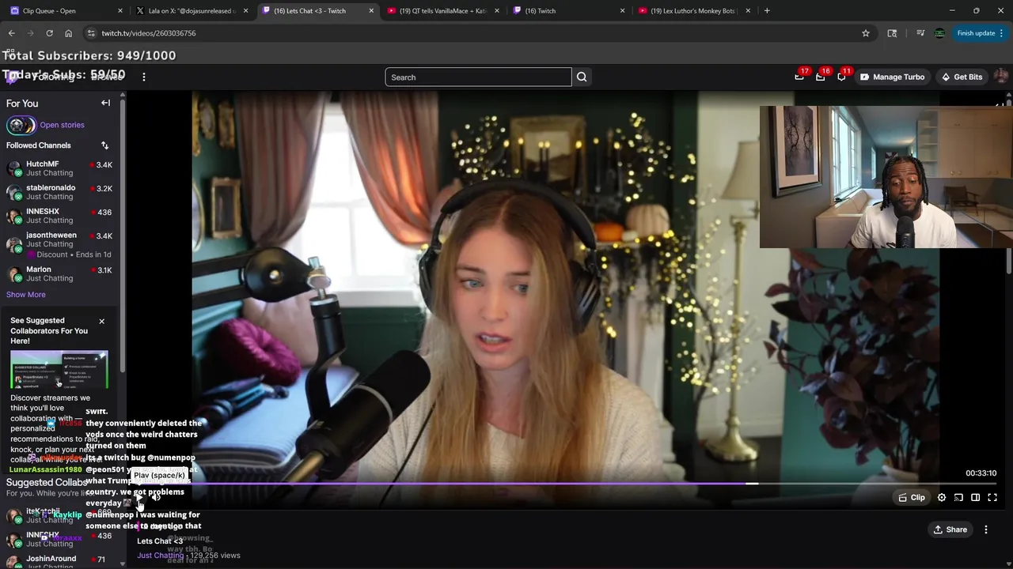This screenshot has height=569, width=1013.
Task: Go back in the browser
Action: click(x=11, y=33)
